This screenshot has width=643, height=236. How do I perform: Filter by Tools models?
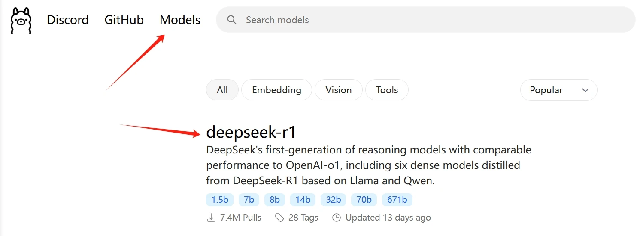pos(387,90)
